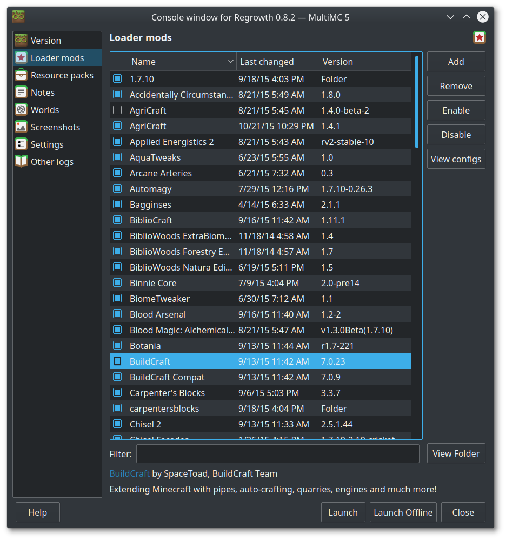506x540 pixels.
Task: Open the Version section icon in sidebar
Action: pos(21,40)
